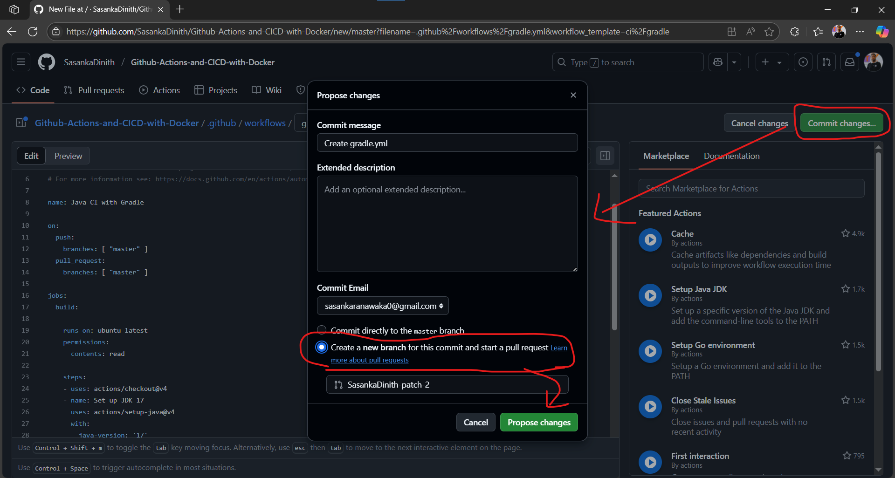Open the Edge tab actions workspace icon
This screenshot has width=895, height=478.
(14, 9)
